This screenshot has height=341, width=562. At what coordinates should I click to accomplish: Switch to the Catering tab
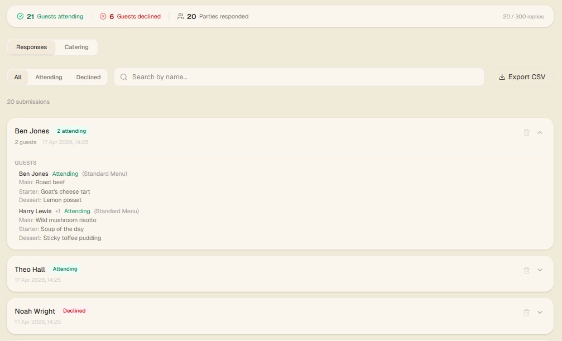[76, 47]
